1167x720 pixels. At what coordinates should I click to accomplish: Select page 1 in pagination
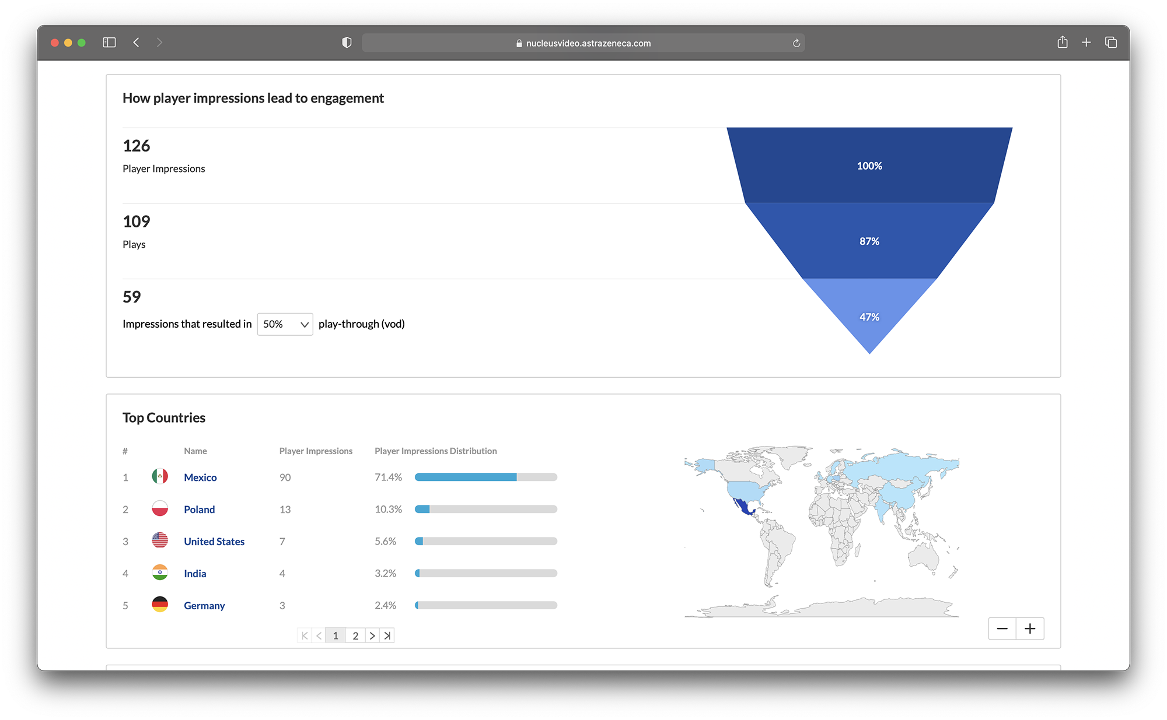(x=336, y=635)
